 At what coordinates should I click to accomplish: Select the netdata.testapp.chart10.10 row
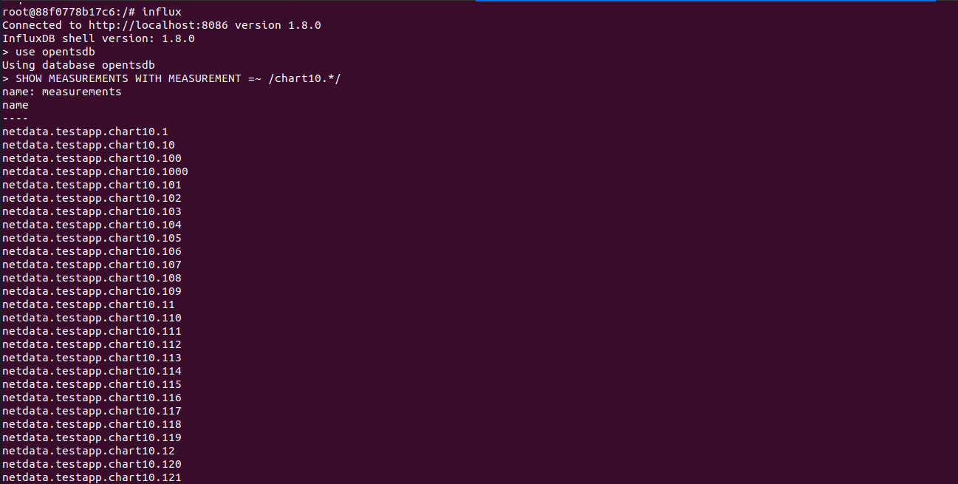[89, 145]
